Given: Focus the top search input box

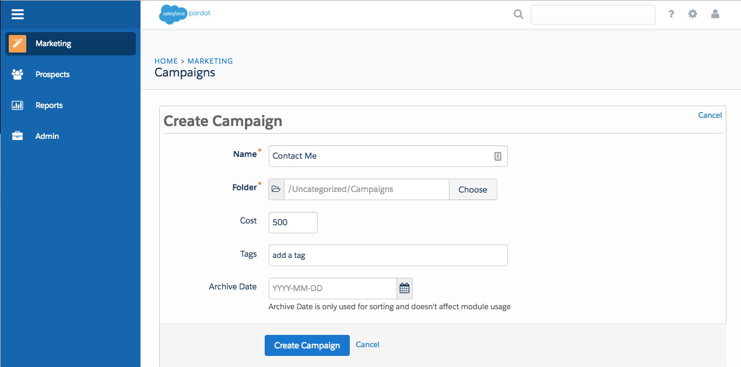Looking at the screenshot, I should pyautogui.click(x=593, y=15).
